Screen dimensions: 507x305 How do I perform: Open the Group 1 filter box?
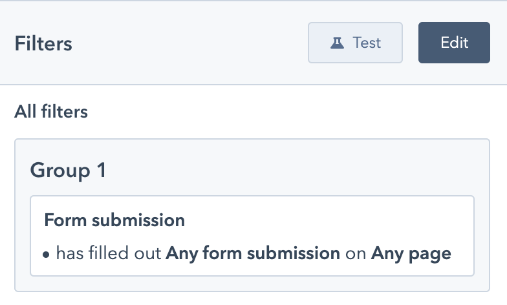[x=252, y=215]
